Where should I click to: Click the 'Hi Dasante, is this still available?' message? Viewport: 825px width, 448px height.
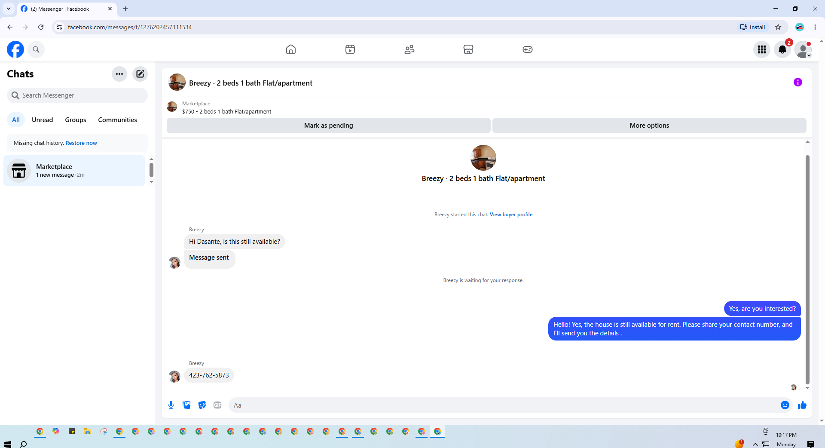pyautogui.click(x=235, y=242)
